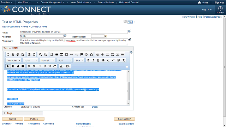226x127 pixels.
Task: Toggle center text alignment
Action: coord(13,66)
